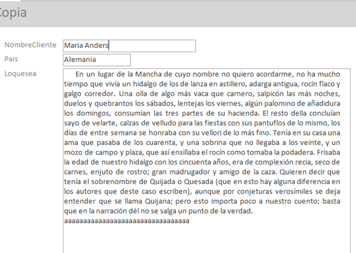Viewport: 356px width, 253px height.
Task: Select the Loquesea label
Action: coord(20,74)
